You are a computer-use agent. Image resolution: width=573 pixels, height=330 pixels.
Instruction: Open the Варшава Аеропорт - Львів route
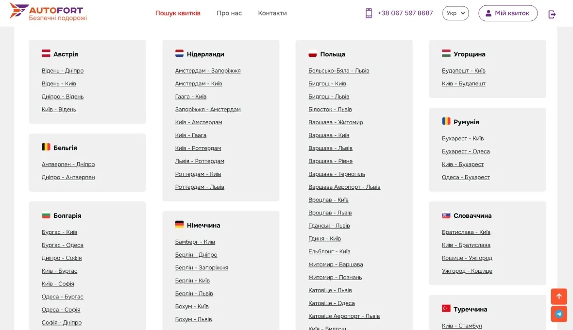click(x=344, y=187)
